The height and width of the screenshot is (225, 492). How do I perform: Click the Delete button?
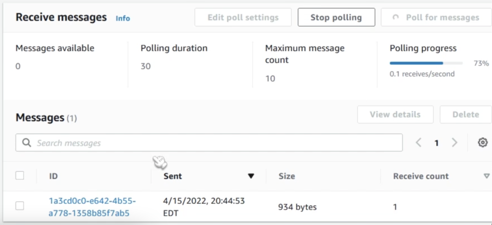point(466,114)
